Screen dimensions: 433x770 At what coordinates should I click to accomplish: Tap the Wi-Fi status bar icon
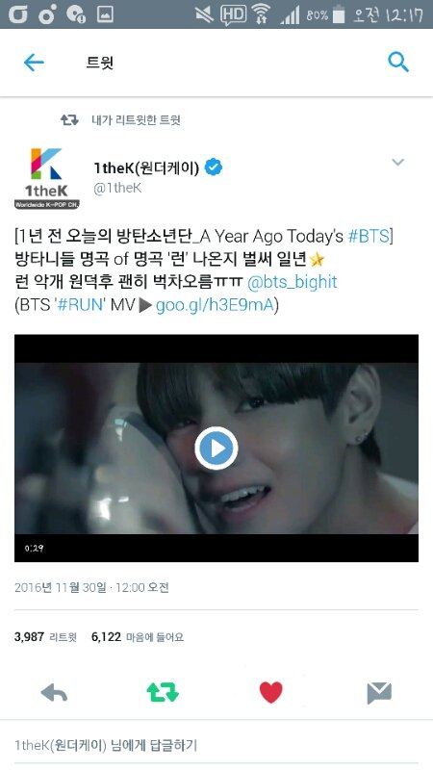(262, 14)
